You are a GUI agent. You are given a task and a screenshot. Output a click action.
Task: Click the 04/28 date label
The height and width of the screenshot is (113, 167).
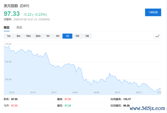[96, 92]
